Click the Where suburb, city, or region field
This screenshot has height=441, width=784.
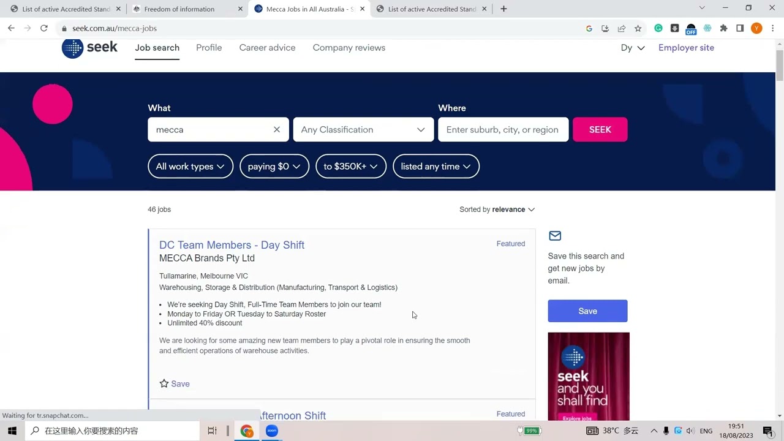(x=503, y=130)
